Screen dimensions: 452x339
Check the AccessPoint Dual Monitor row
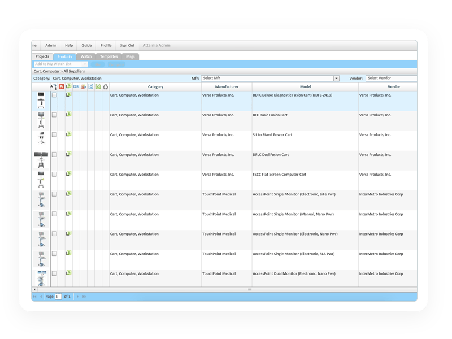(x=54, y=274)
